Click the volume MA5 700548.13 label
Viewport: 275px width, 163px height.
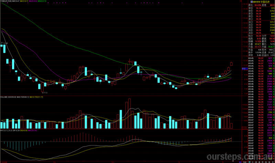click(x=23, y=97)
